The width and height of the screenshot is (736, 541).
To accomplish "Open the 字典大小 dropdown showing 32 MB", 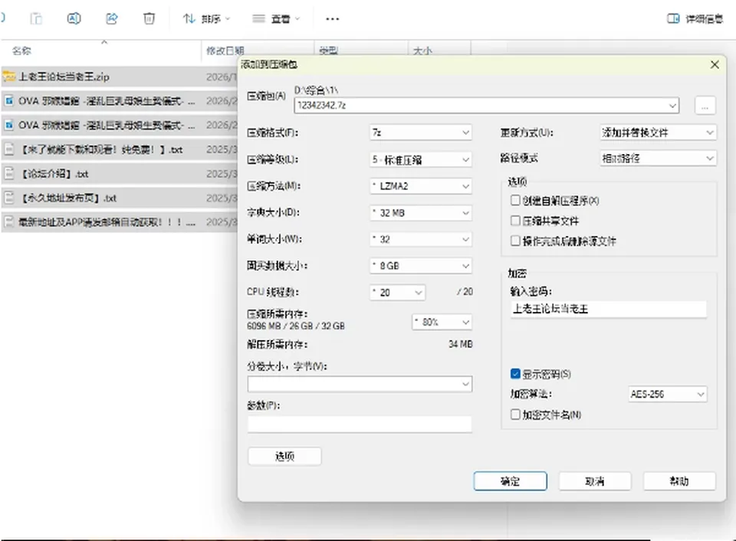I will 421,213.
